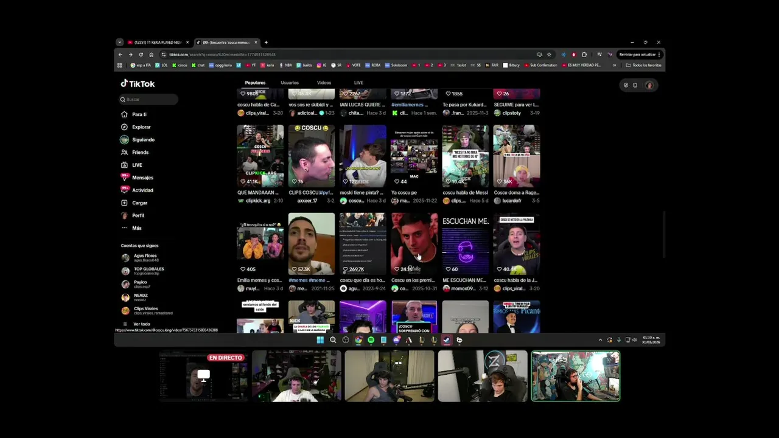Open the Sub Confirmation bookmark
Image resolution: width=779 pixels, height=438 pixels.
[x=540, y=65]
